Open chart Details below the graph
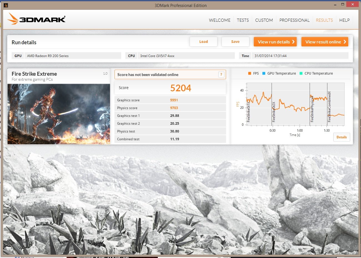Viewport: 361px width, 258px height. coord(342,137)
